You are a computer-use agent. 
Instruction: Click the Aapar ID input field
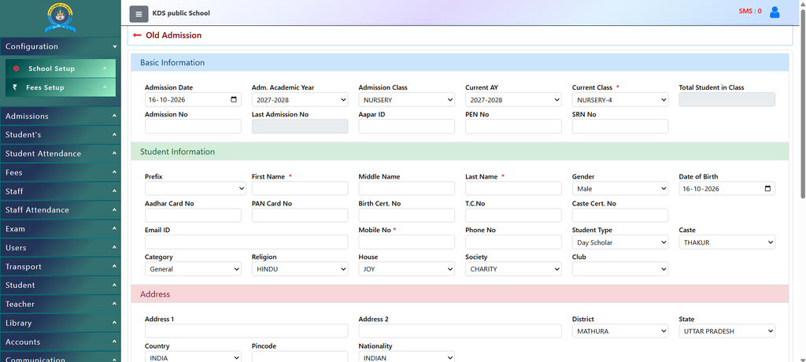[x=407, y=127]
